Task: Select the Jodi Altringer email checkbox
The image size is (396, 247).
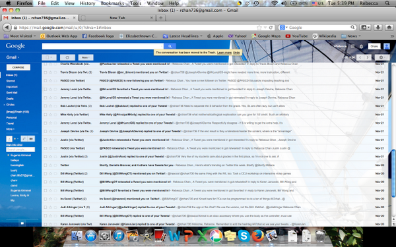Action: (46, 207)
